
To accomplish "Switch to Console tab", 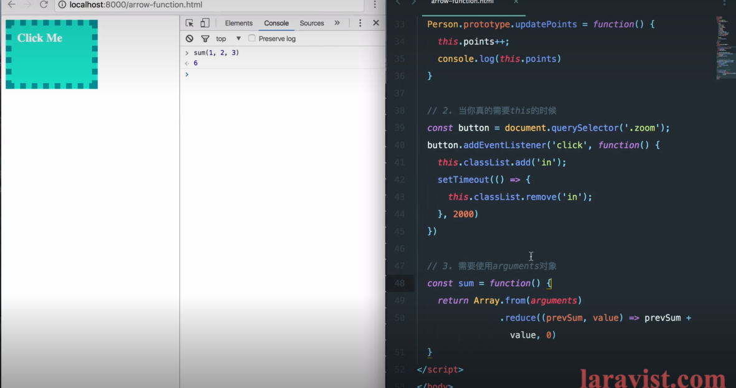I will 276,23.
